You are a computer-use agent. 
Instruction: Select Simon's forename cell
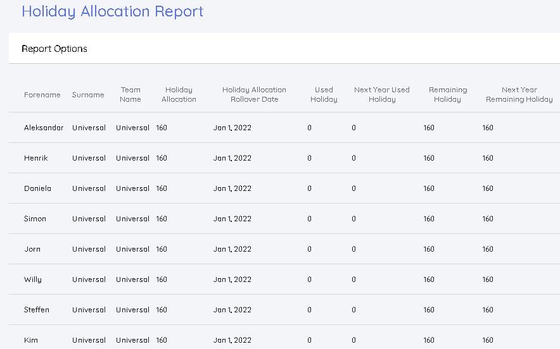(x=35, y=219)
